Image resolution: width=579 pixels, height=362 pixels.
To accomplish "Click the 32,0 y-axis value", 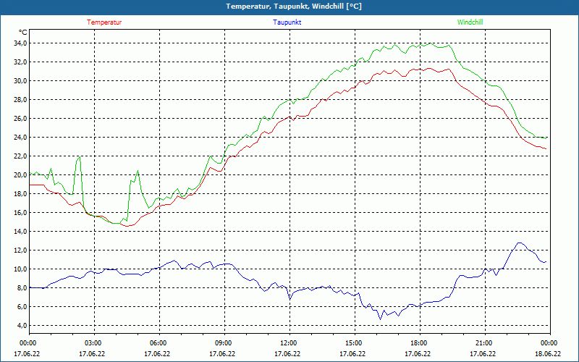I will (x=20, y=62).
